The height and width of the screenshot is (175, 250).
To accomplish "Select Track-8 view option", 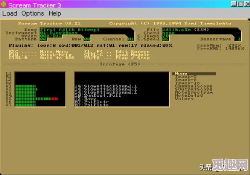I will 186,80.
